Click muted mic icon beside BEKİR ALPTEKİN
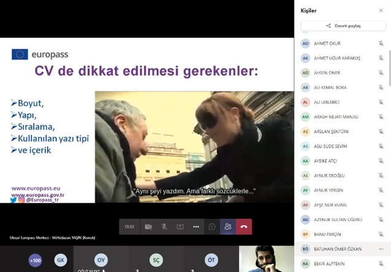The image size is (391, 272). pyautogui.click(x=381, y=263)
